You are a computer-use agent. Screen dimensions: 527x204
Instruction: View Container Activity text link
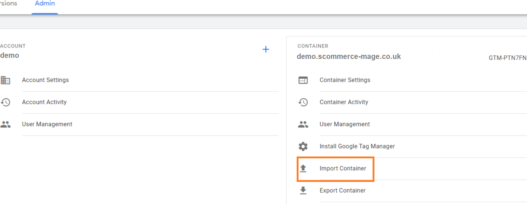[343, 102]
